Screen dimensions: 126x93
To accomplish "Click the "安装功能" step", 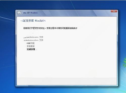I will [31, 43].
